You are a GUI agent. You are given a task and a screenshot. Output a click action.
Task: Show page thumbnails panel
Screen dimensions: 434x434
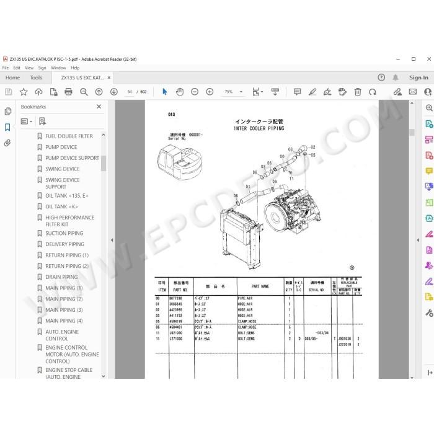[7, 111]
